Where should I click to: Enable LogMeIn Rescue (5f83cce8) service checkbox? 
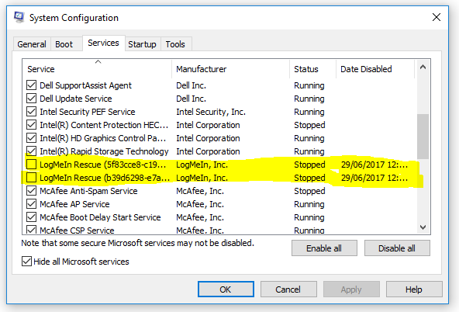coord(31,165)
